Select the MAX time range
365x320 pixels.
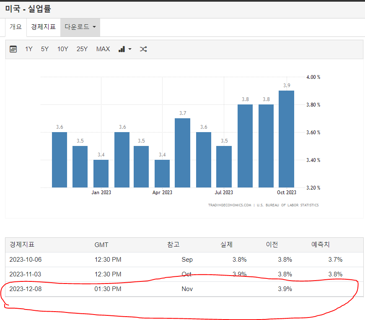coord(103,49)
